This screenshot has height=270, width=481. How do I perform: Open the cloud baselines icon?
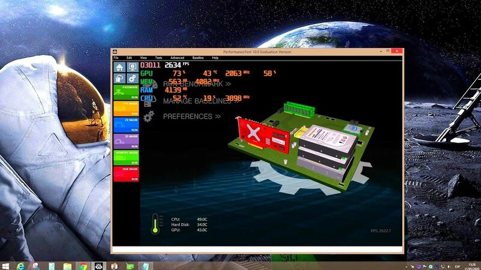coord(119,79)
